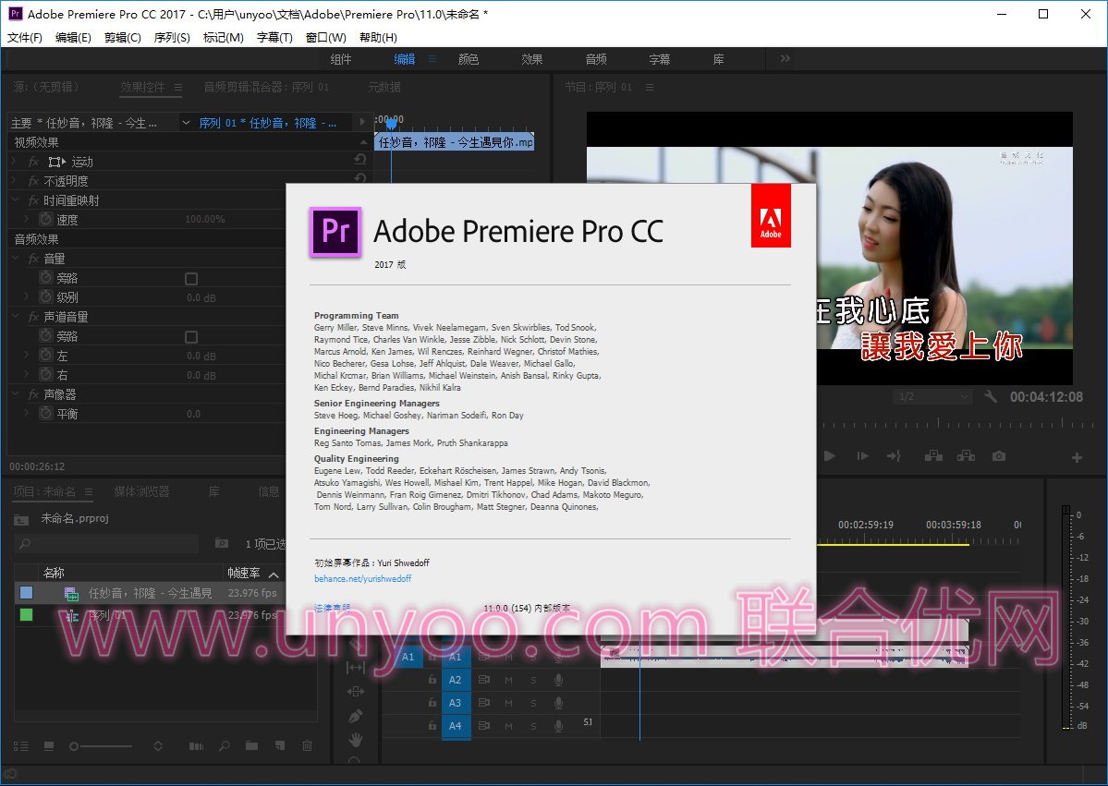Image resolution: width=1108 pixels, height=786 pixels.
Task: Collapse the 音量 effect group
Action: [14, 259]
